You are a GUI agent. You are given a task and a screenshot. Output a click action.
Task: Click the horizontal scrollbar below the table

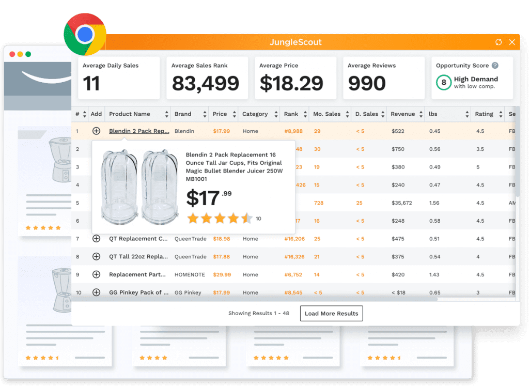click(x=258, y=299)
